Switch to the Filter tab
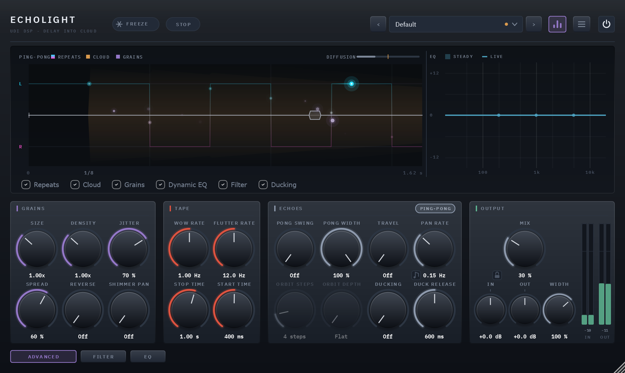625x373 pixels. click(x=103, y=356)
